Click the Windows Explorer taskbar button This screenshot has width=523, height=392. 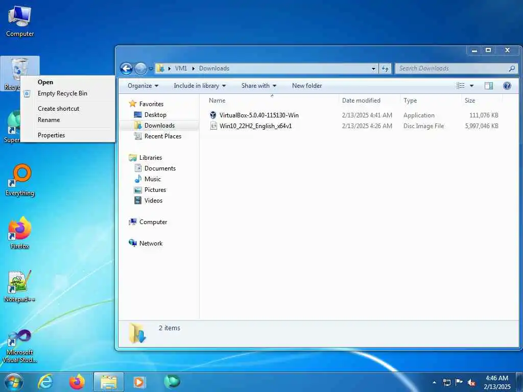tap(109, 382)
